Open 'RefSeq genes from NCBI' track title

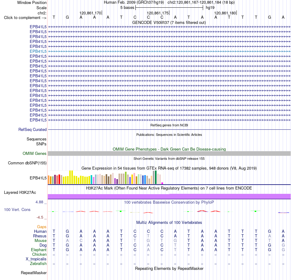(x=169, y=125)
